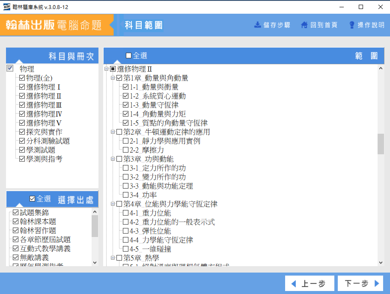Click the 範圍 panel header label
This screenshot has width=390, height=294.
pos(366,56)
